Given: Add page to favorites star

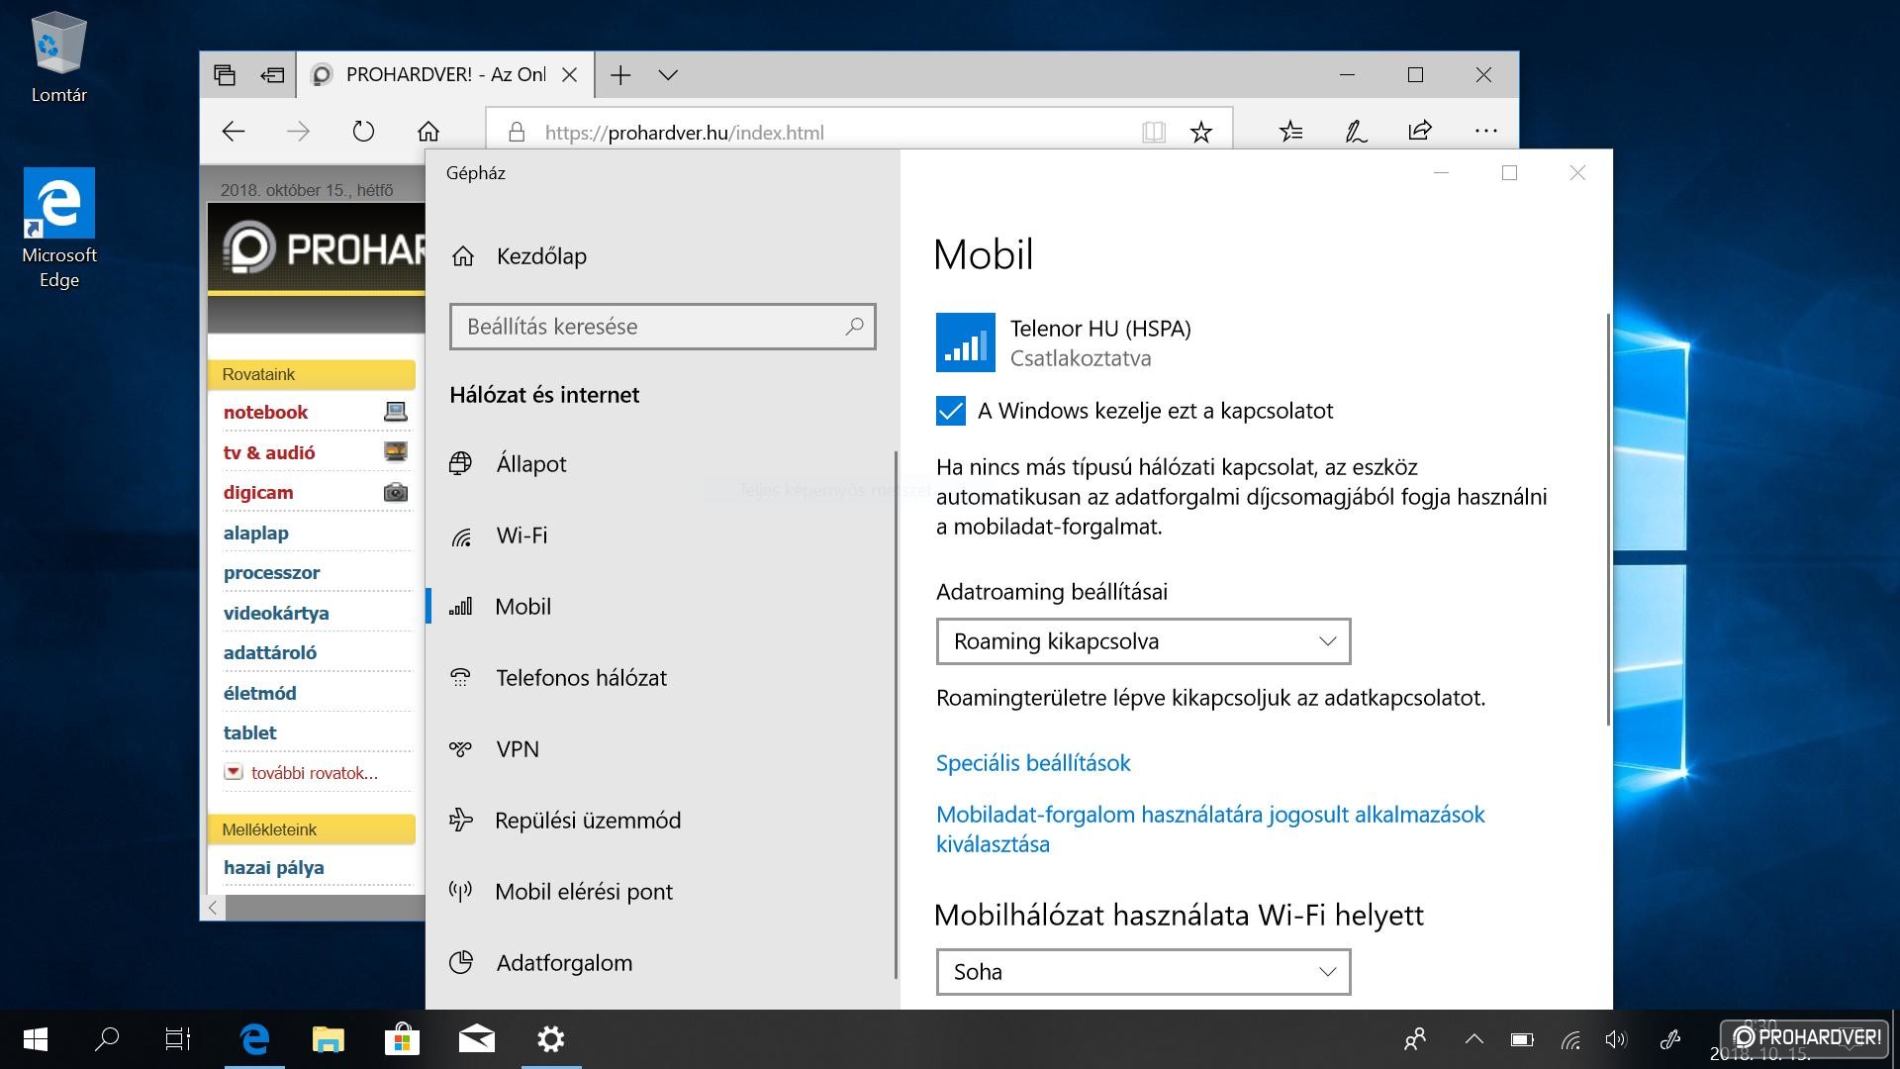Looking at the screenshot, I should 1201,132.
